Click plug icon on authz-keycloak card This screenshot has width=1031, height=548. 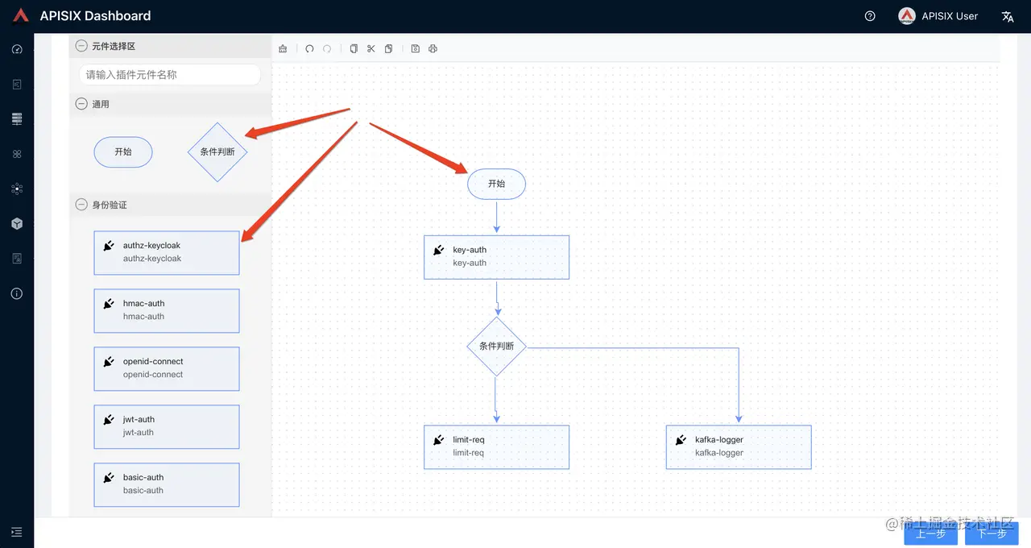click(109, 246)
